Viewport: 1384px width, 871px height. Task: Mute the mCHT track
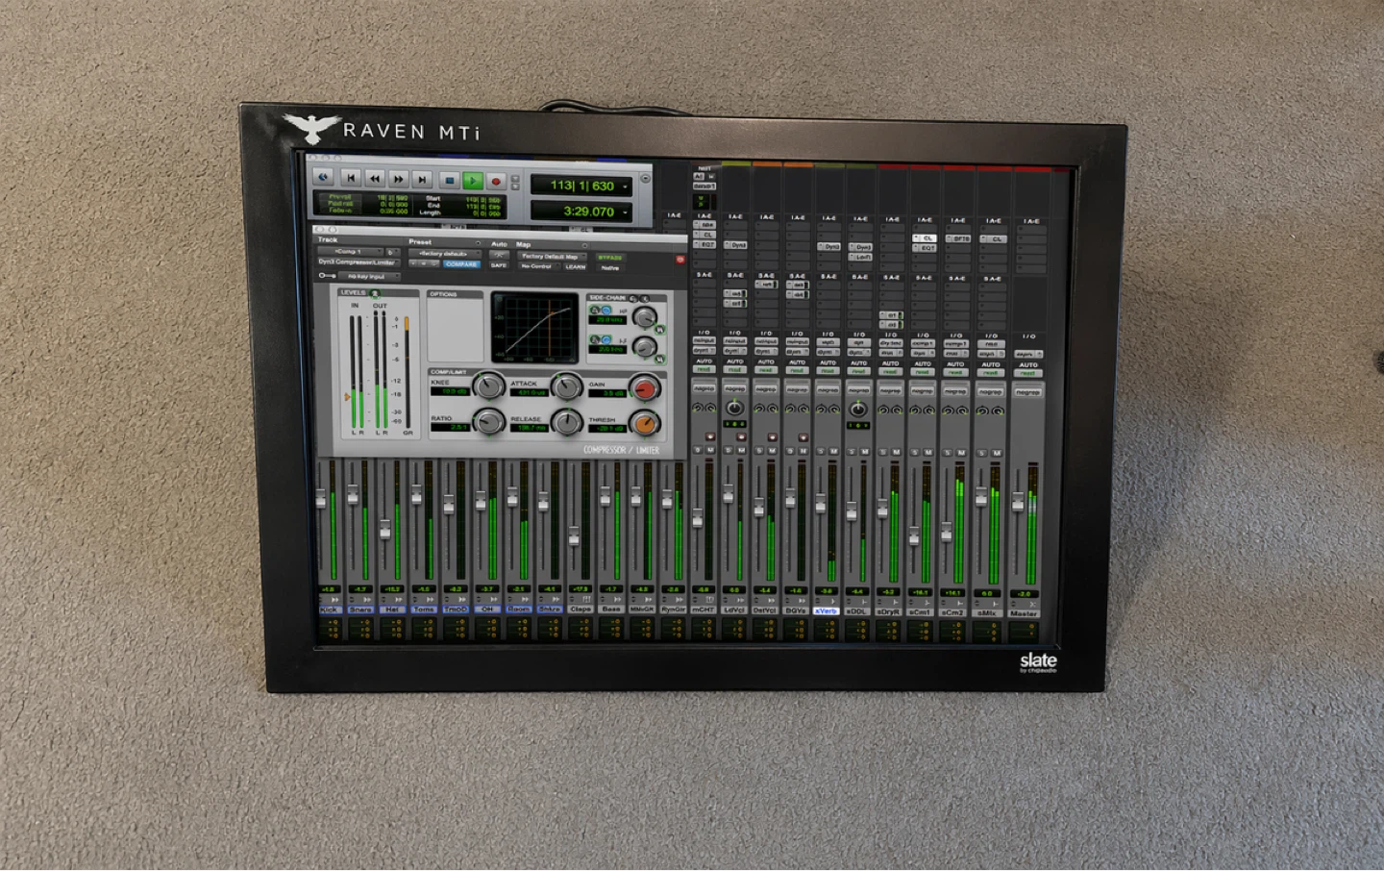coord(710,450)
